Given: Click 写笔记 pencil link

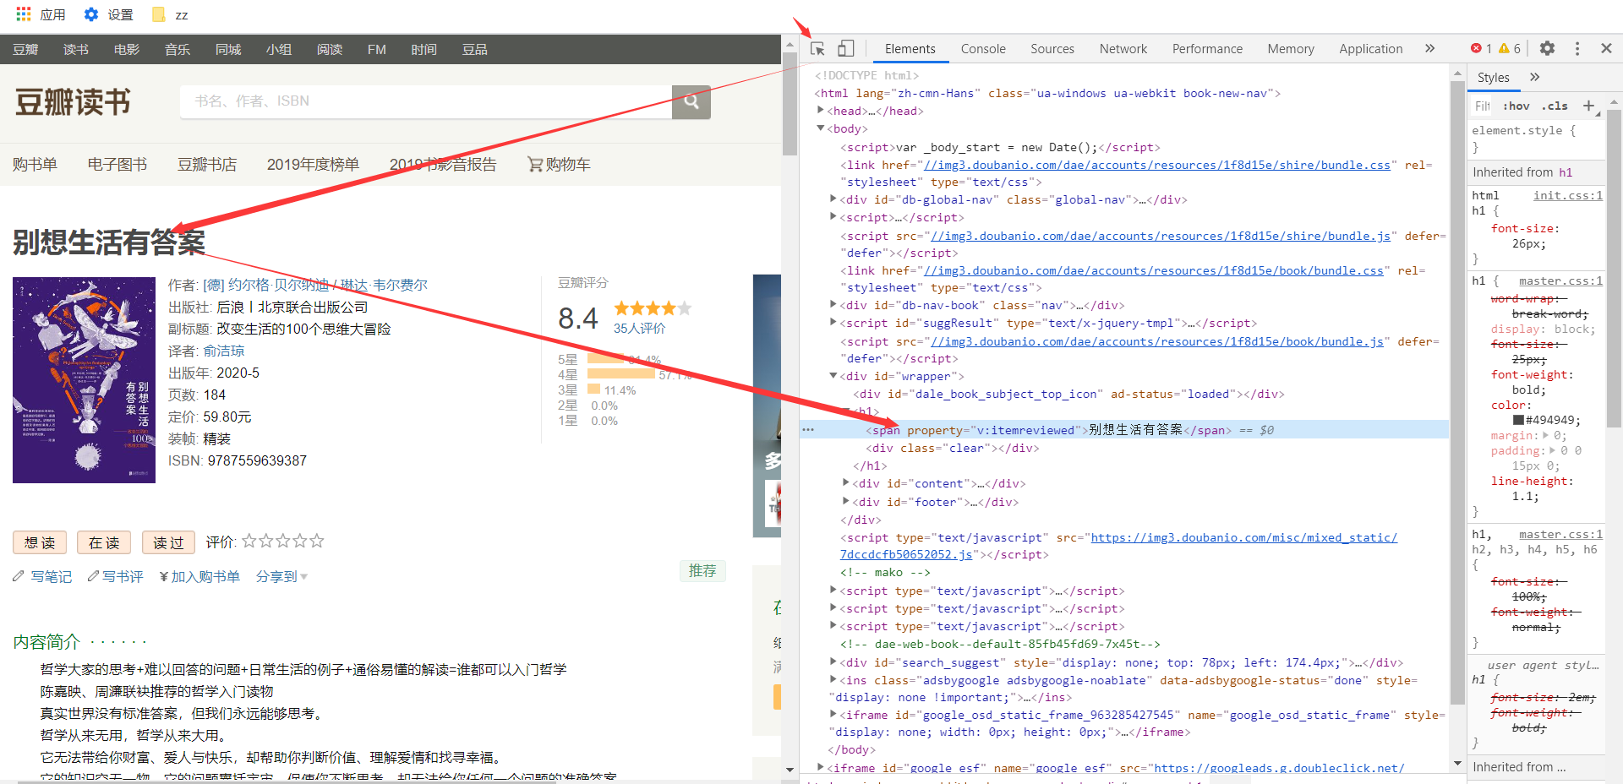Looking at the screenshot, I should (42, 576).
